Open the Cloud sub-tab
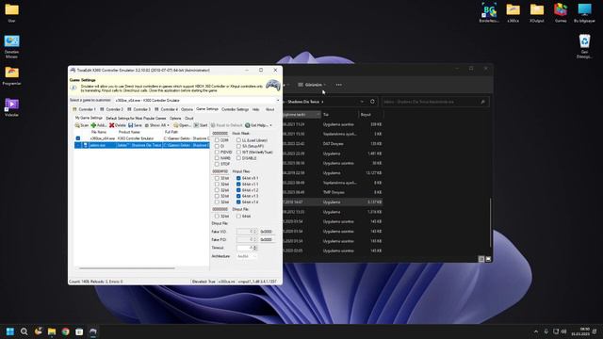Viewport: 603px width, 339px height. click(x=189, y=119)
